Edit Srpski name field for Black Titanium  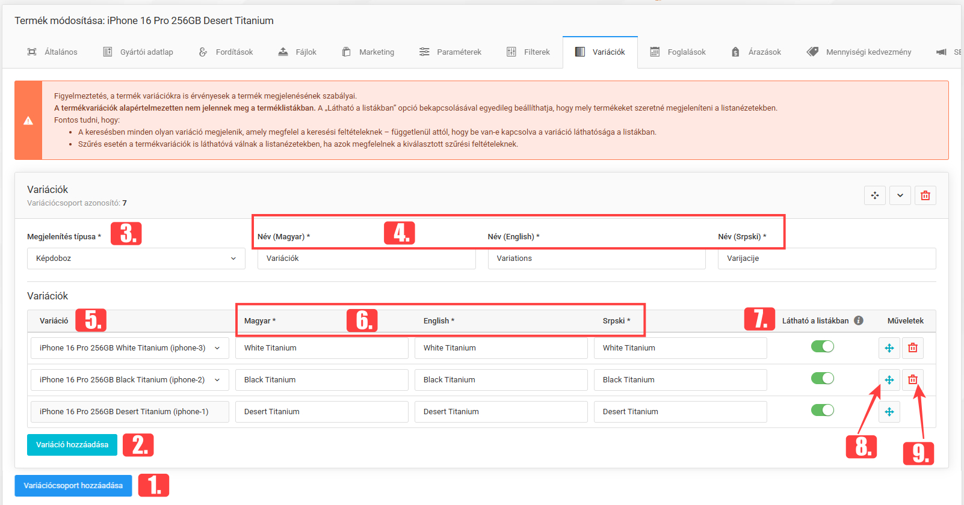pos(681,380)
